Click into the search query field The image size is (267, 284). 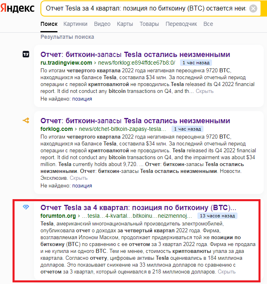pyautogui.click(x=146, y=8)
